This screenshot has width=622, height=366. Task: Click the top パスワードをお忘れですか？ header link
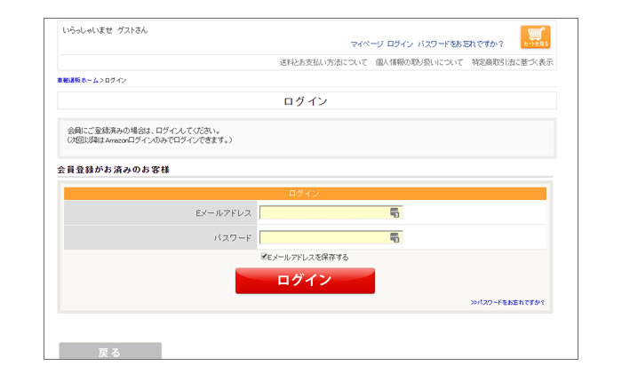pyautogui.click(x=460, y=44)
